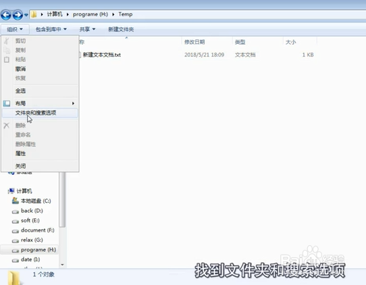The height and width of the screenshot is (285, 366).
Task: Click 新建文件夹 button
Action: click(x=121, y=30)
